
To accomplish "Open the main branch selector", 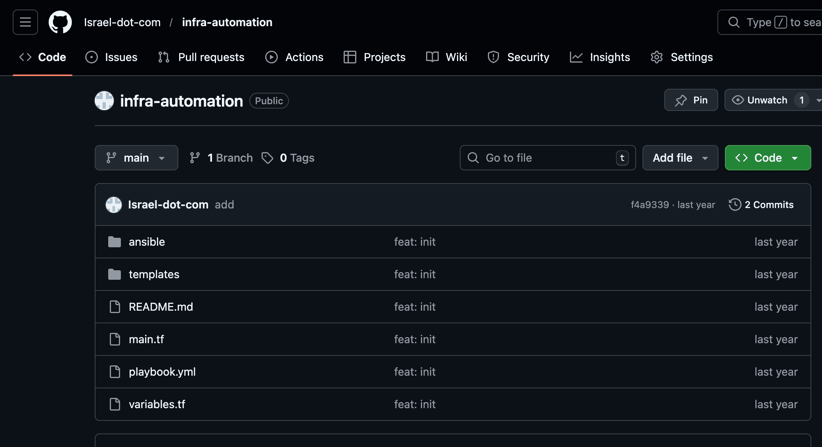I will (x=136, y=158).
